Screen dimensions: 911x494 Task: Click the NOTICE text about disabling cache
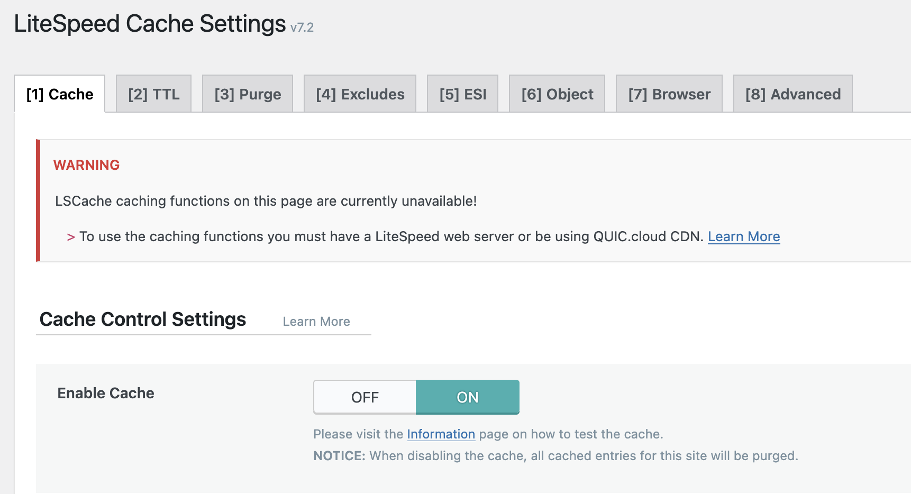[x=555, y=456]
